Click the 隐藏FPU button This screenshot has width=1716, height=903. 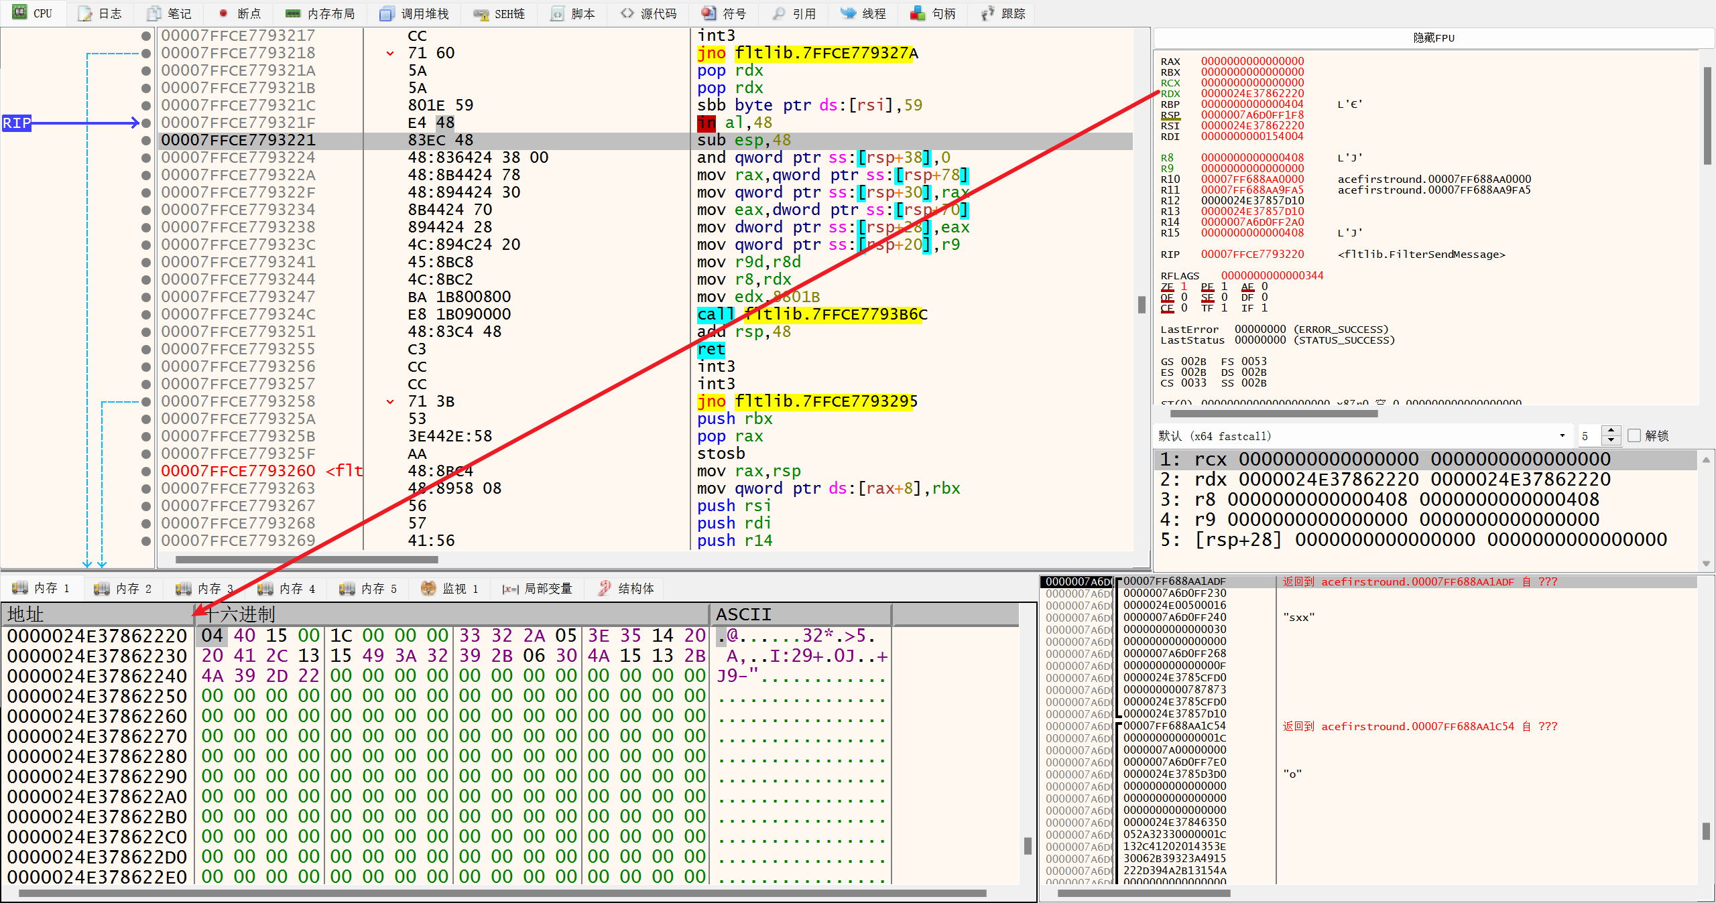point(1433,38)
